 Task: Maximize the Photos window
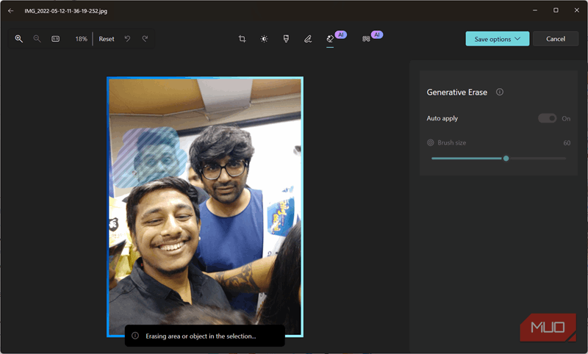coord(556,10)
